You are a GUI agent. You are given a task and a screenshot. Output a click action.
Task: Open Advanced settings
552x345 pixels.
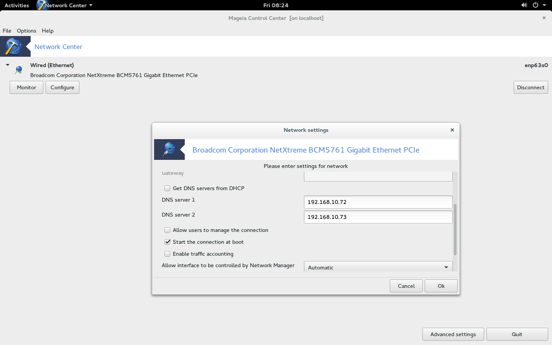click(x=453, y=334)
